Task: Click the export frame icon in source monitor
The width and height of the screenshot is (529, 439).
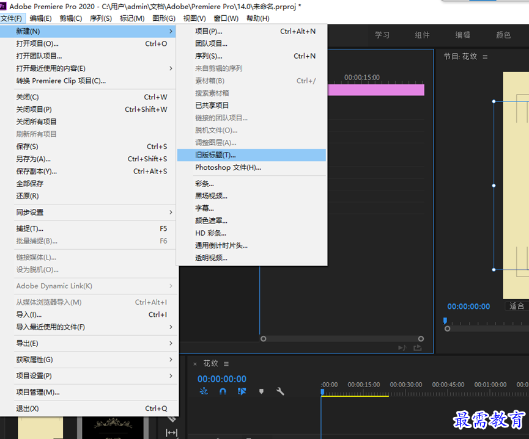Action: 417,347
